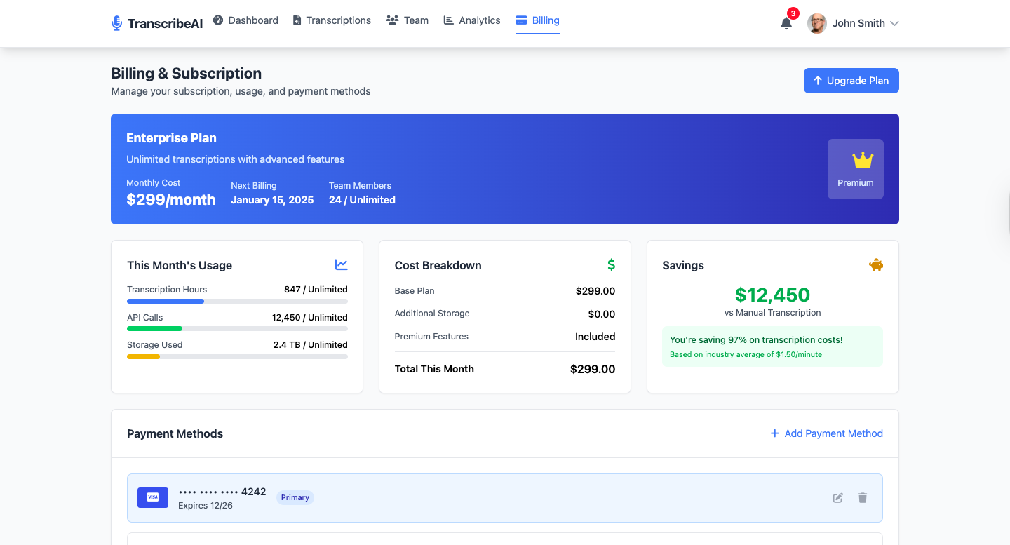The height and width of the screenshot is (545, 1010).
Task: Click the notification bell icon
Action: coord(786,23)
